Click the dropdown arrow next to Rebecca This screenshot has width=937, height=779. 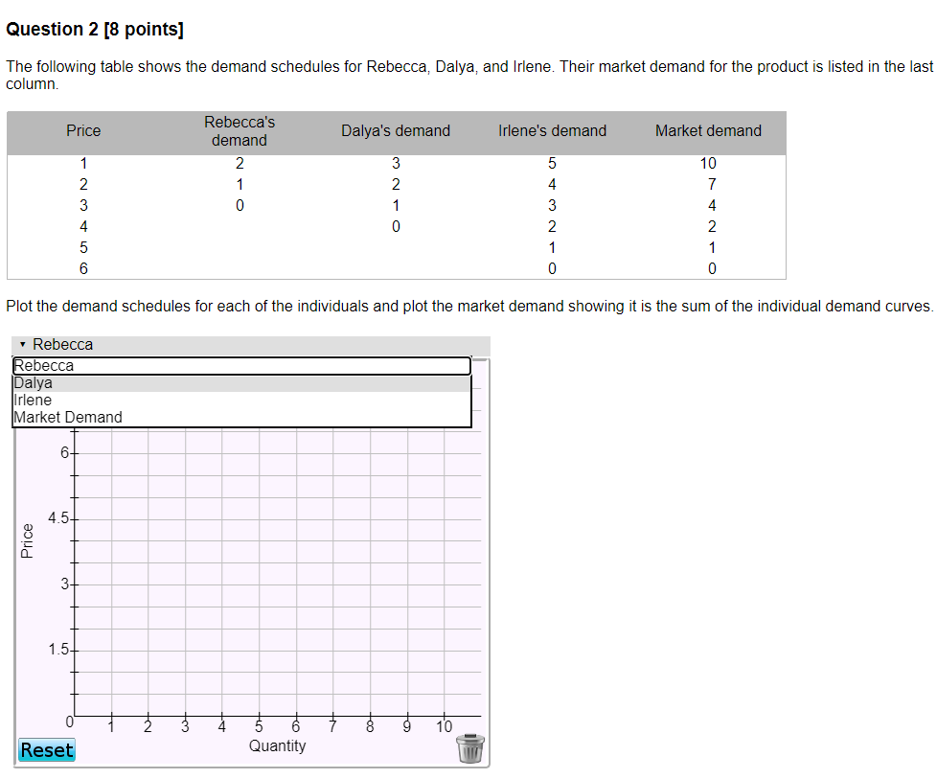click(x=23, y=344)
